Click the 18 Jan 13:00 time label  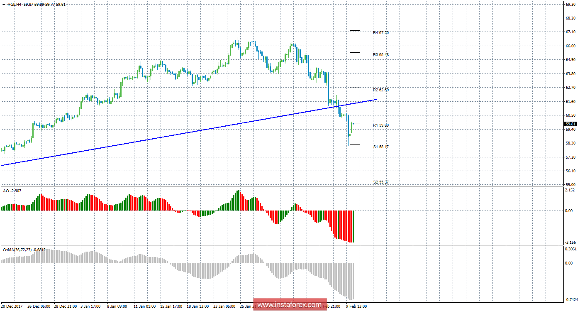click(x=197, y=306)
